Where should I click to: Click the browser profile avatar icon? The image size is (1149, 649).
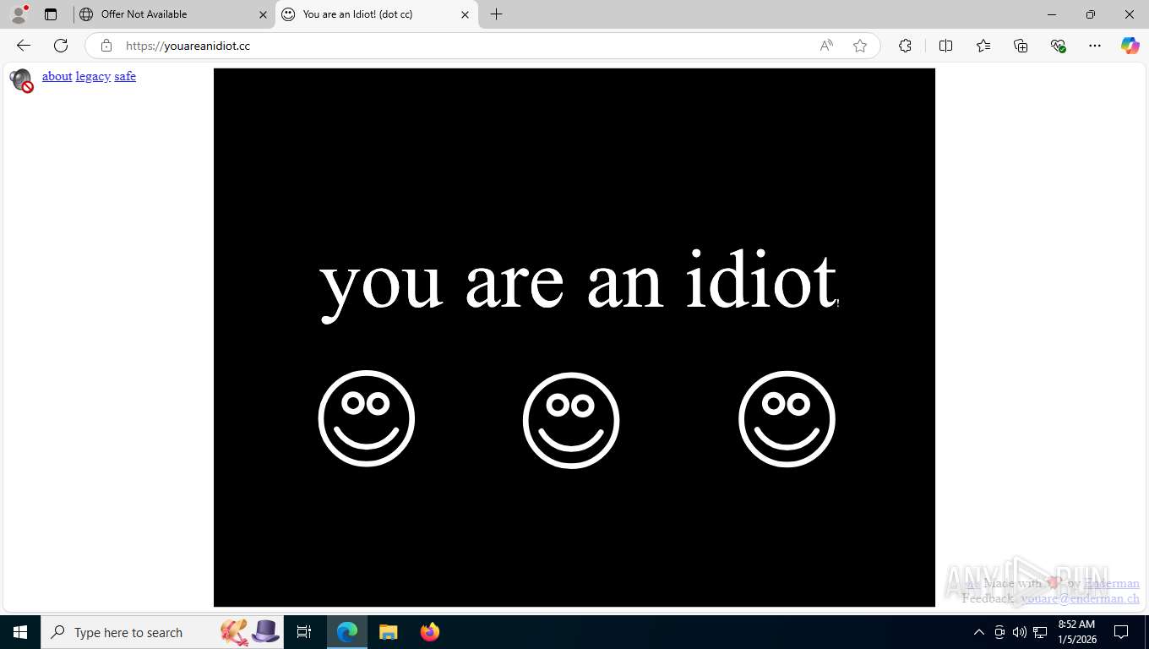coord(19,14)
